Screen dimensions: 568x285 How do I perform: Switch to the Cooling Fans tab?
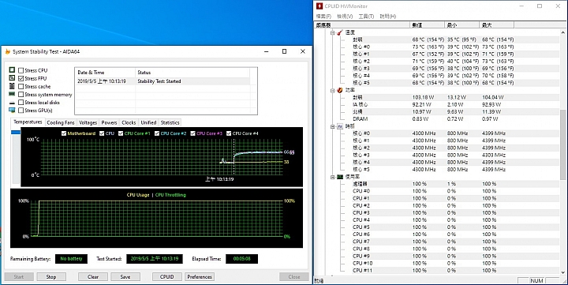click(61, 122)
